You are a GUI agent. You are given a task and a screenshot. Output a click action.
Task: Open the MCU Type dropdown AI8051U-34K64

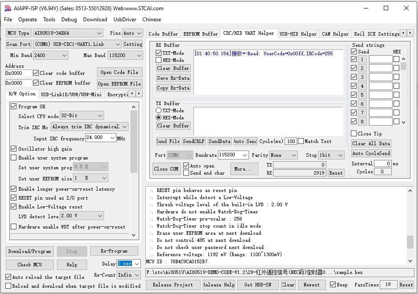pos(68,33)
